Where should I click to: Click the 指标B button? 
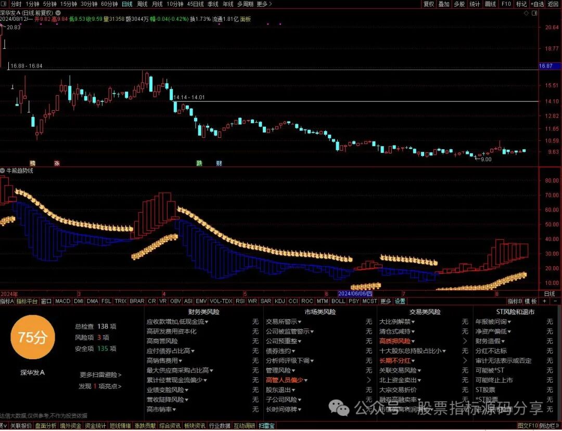515,301
